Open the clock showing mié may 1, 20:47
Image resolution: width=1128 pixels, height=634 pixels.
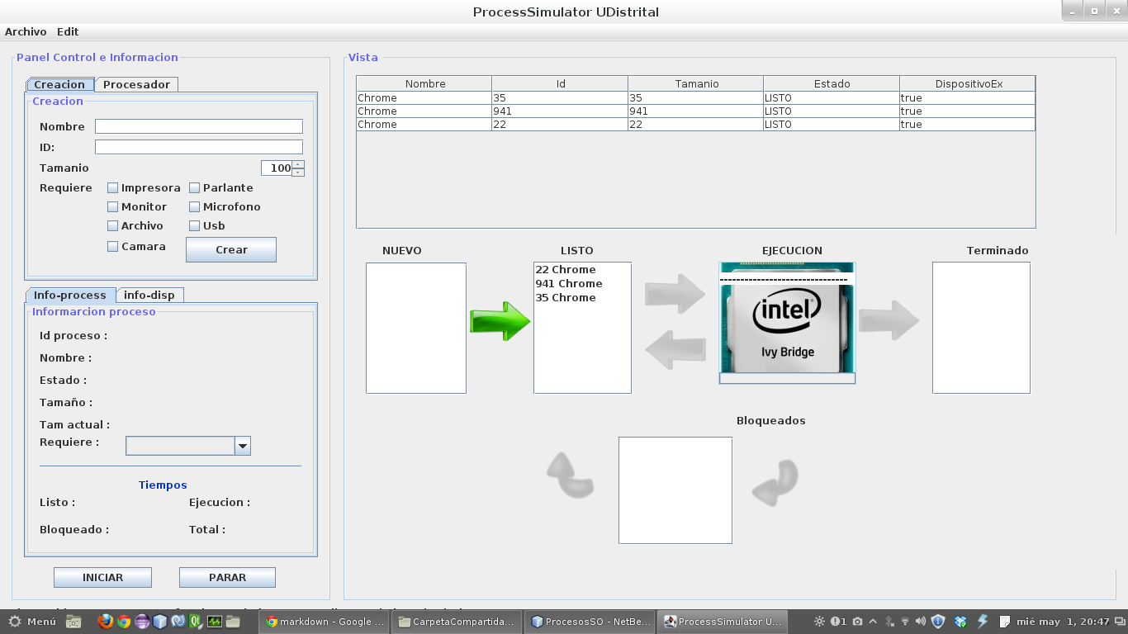coord(1063,622)
